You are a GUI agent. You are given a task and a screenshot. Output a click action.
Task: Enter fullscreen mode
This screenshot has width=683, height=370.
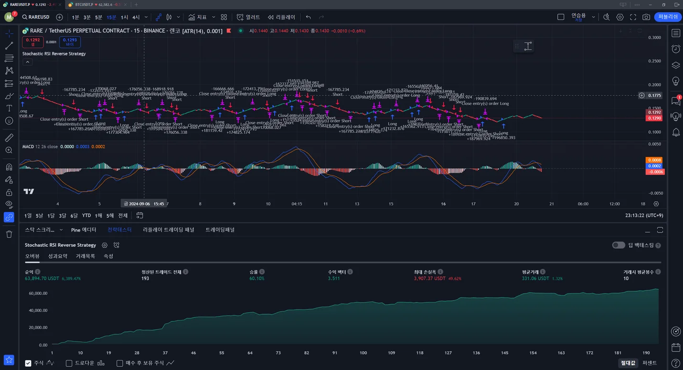click(x=633, y=17)
